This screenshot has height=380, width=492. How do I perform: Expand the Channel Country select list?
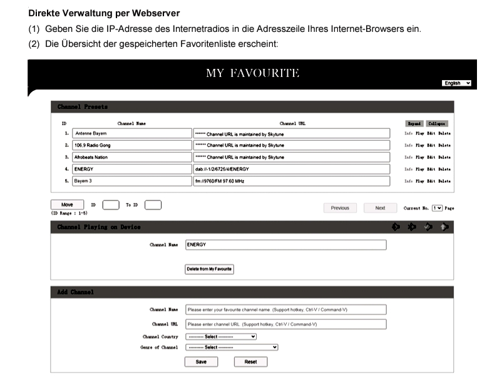tap(222, 336)
